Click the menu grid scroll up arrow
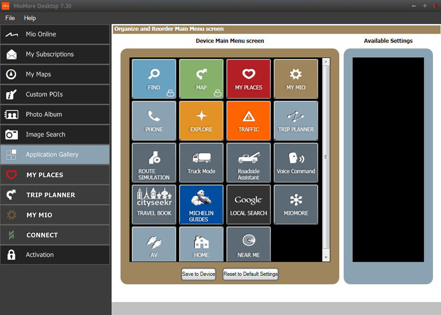The image size is (441, 315). click(326, 61)
